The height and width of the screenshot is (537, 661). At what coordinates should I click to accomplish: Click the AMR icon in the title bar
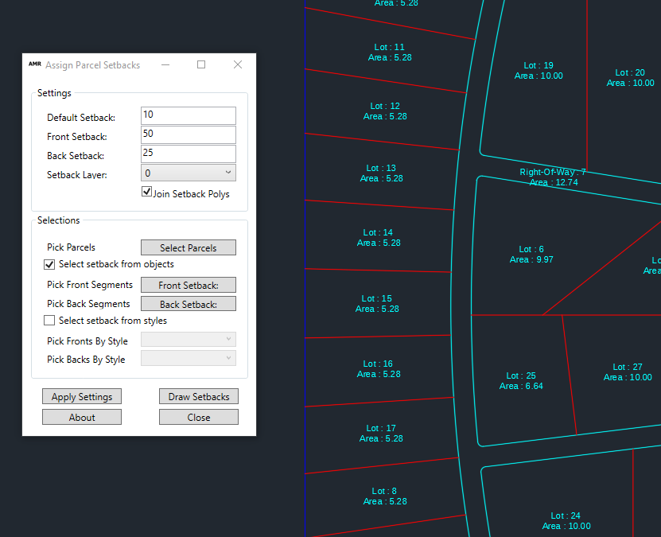click(35, 64)
